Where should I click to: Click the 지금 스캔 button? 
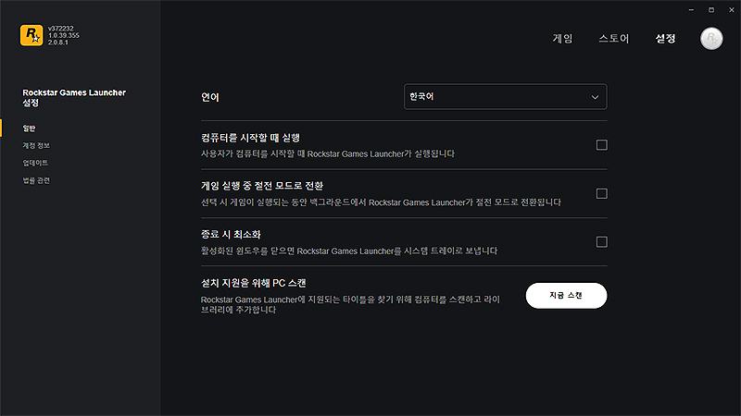[566, 296]
